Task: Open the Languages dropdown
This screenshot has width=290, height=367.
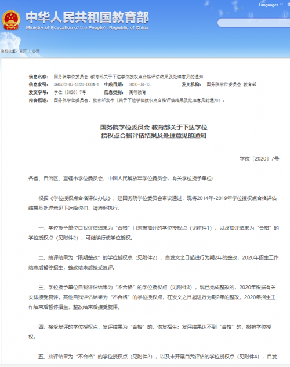Action: point(271,5)
